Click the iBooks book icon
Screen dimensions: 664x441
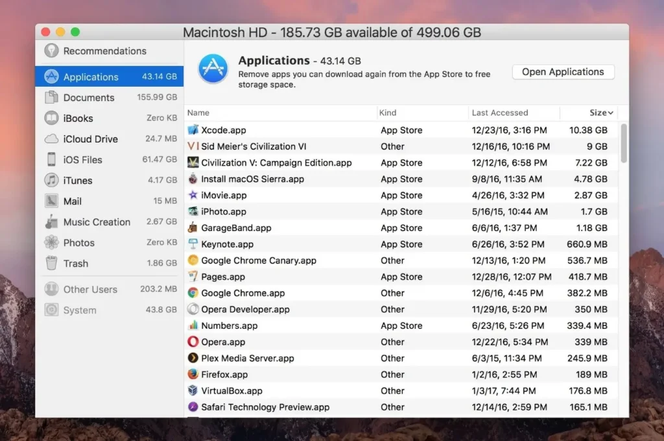[51, 118]
